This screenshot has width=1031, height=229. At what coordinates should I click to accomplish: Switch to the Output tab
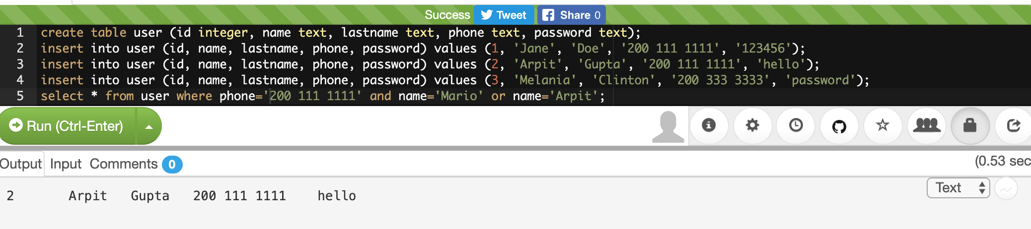(x=21, y=164)
